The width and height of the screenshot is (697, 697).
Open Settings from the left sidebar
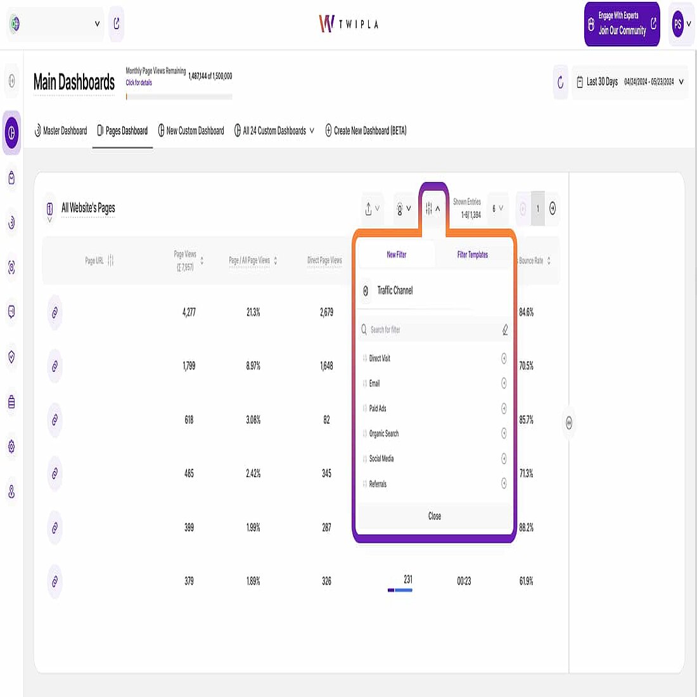(x=11, y=447)
